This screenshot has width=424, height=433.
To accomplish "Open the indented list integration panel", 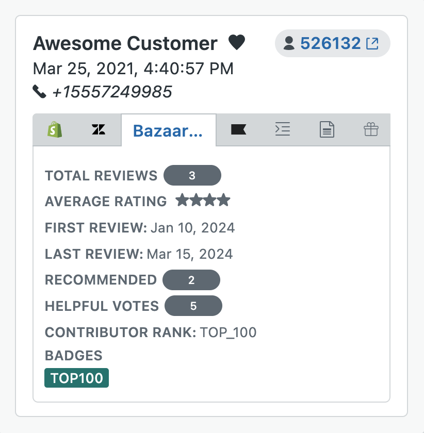I will coord(282,130).
